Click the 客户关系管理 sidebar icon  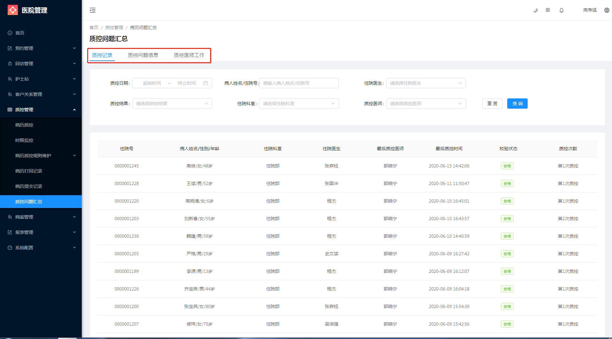pos(10,94)
